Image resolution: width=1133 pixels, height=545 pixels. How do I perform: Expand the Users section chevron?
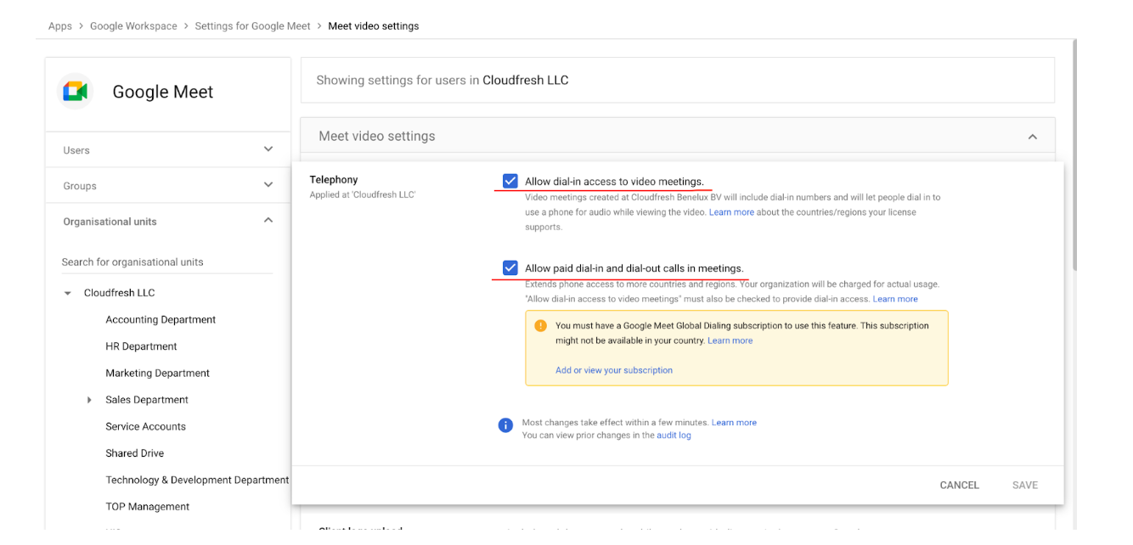268,149
